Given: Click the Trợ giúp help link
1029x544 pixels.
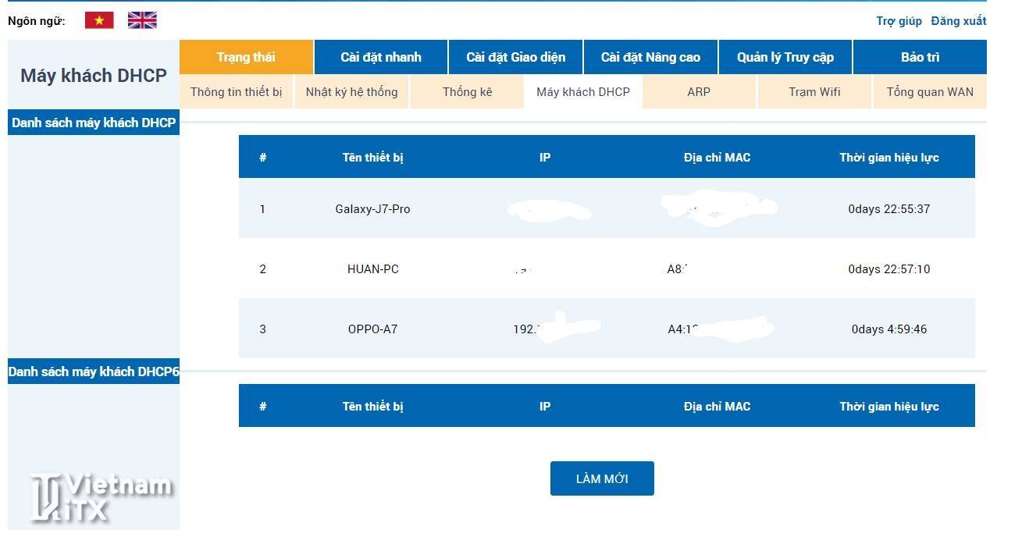Looking at the screenshot, I should pos(899,21).
